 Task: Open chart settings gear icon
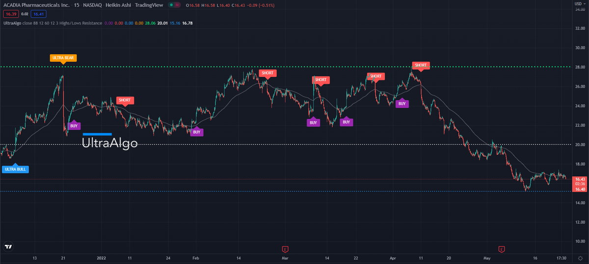point(579,258)
